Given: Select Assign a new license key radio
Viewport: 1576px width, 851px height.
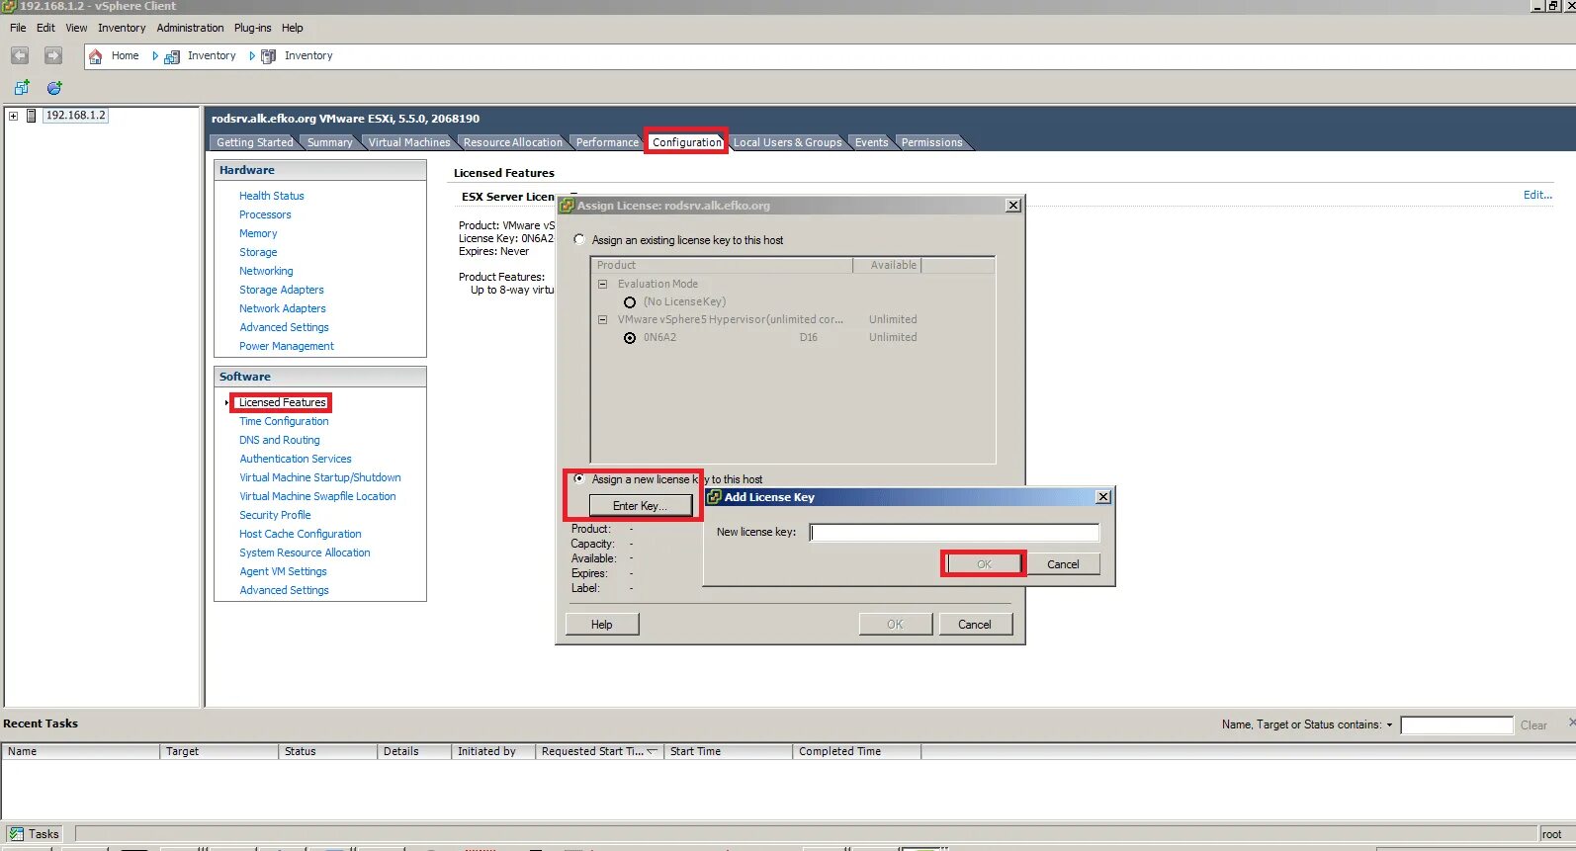Looking at the screenshot, I should tap(579, 478).
